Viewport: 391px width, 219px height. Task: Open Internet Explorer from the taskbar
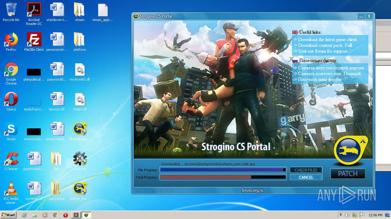(24, 215)
